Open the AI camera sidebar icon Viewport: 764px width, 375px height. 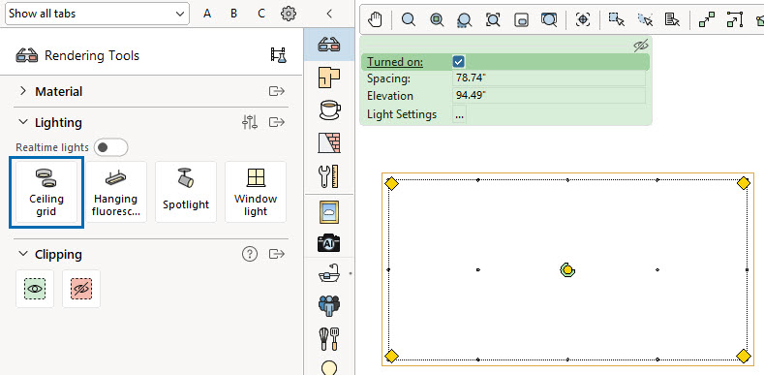coord(329,242)
